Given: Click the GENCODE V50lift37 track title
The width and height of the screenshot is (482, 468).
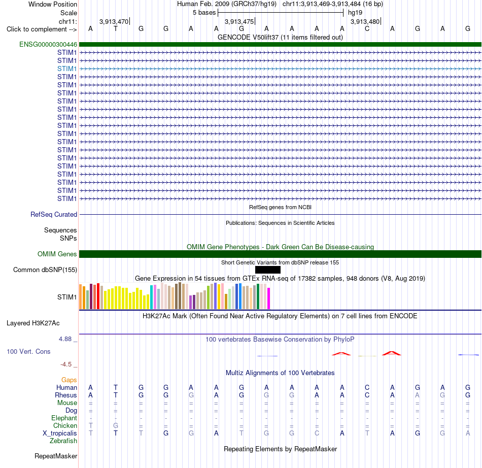Looking at the screenshot, I should (x=280, y=37).
